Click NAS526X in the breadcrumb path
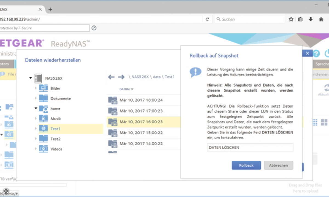 (x=140, y=77)
